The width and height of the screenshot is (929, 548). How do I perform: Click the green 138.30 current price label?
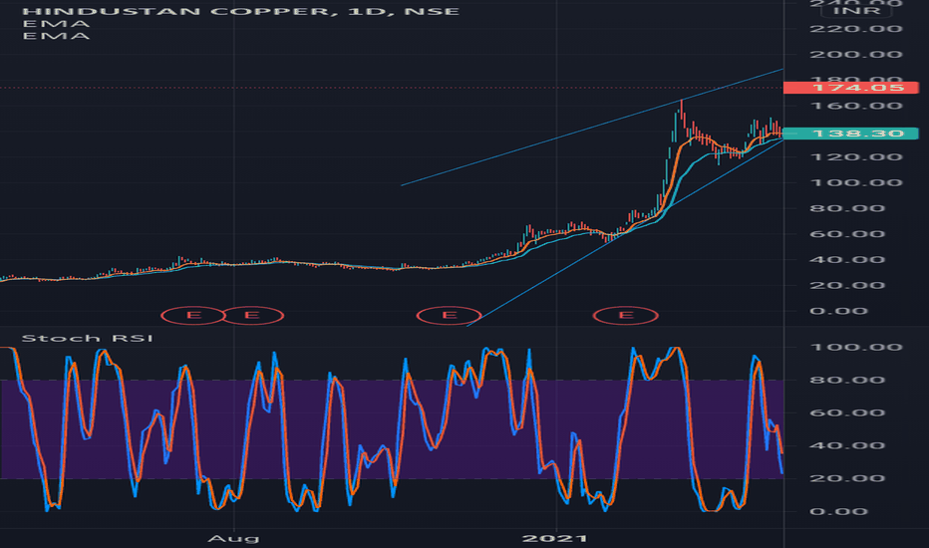(x=851, y=134)
